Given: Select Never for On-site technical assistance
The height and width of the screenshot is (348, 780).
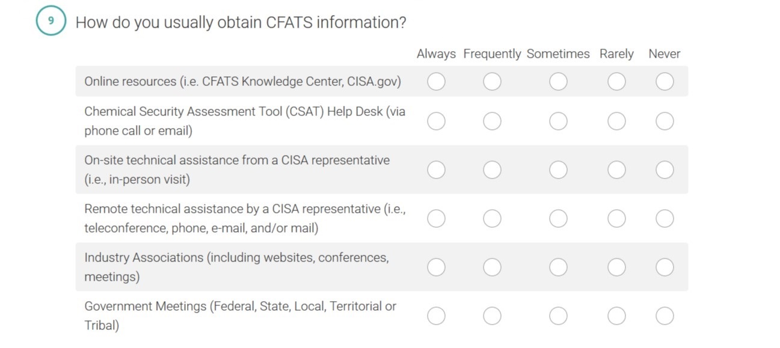Looking at the screenshot, I should coord(665,170).
